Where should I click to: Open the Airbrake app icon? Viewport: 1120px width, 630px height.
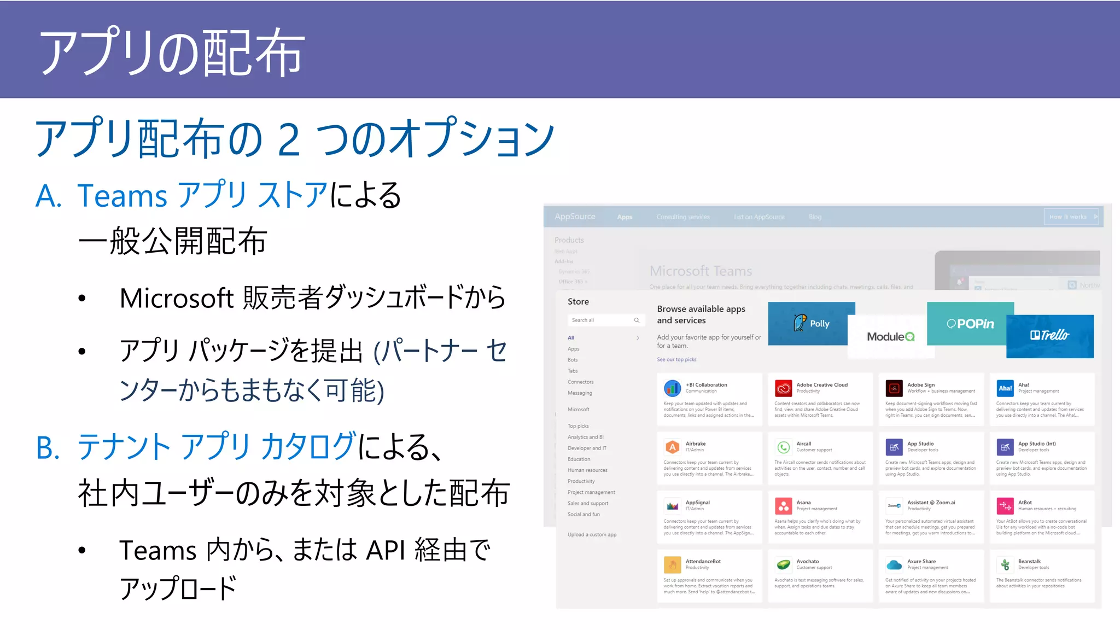pos(672,447)
